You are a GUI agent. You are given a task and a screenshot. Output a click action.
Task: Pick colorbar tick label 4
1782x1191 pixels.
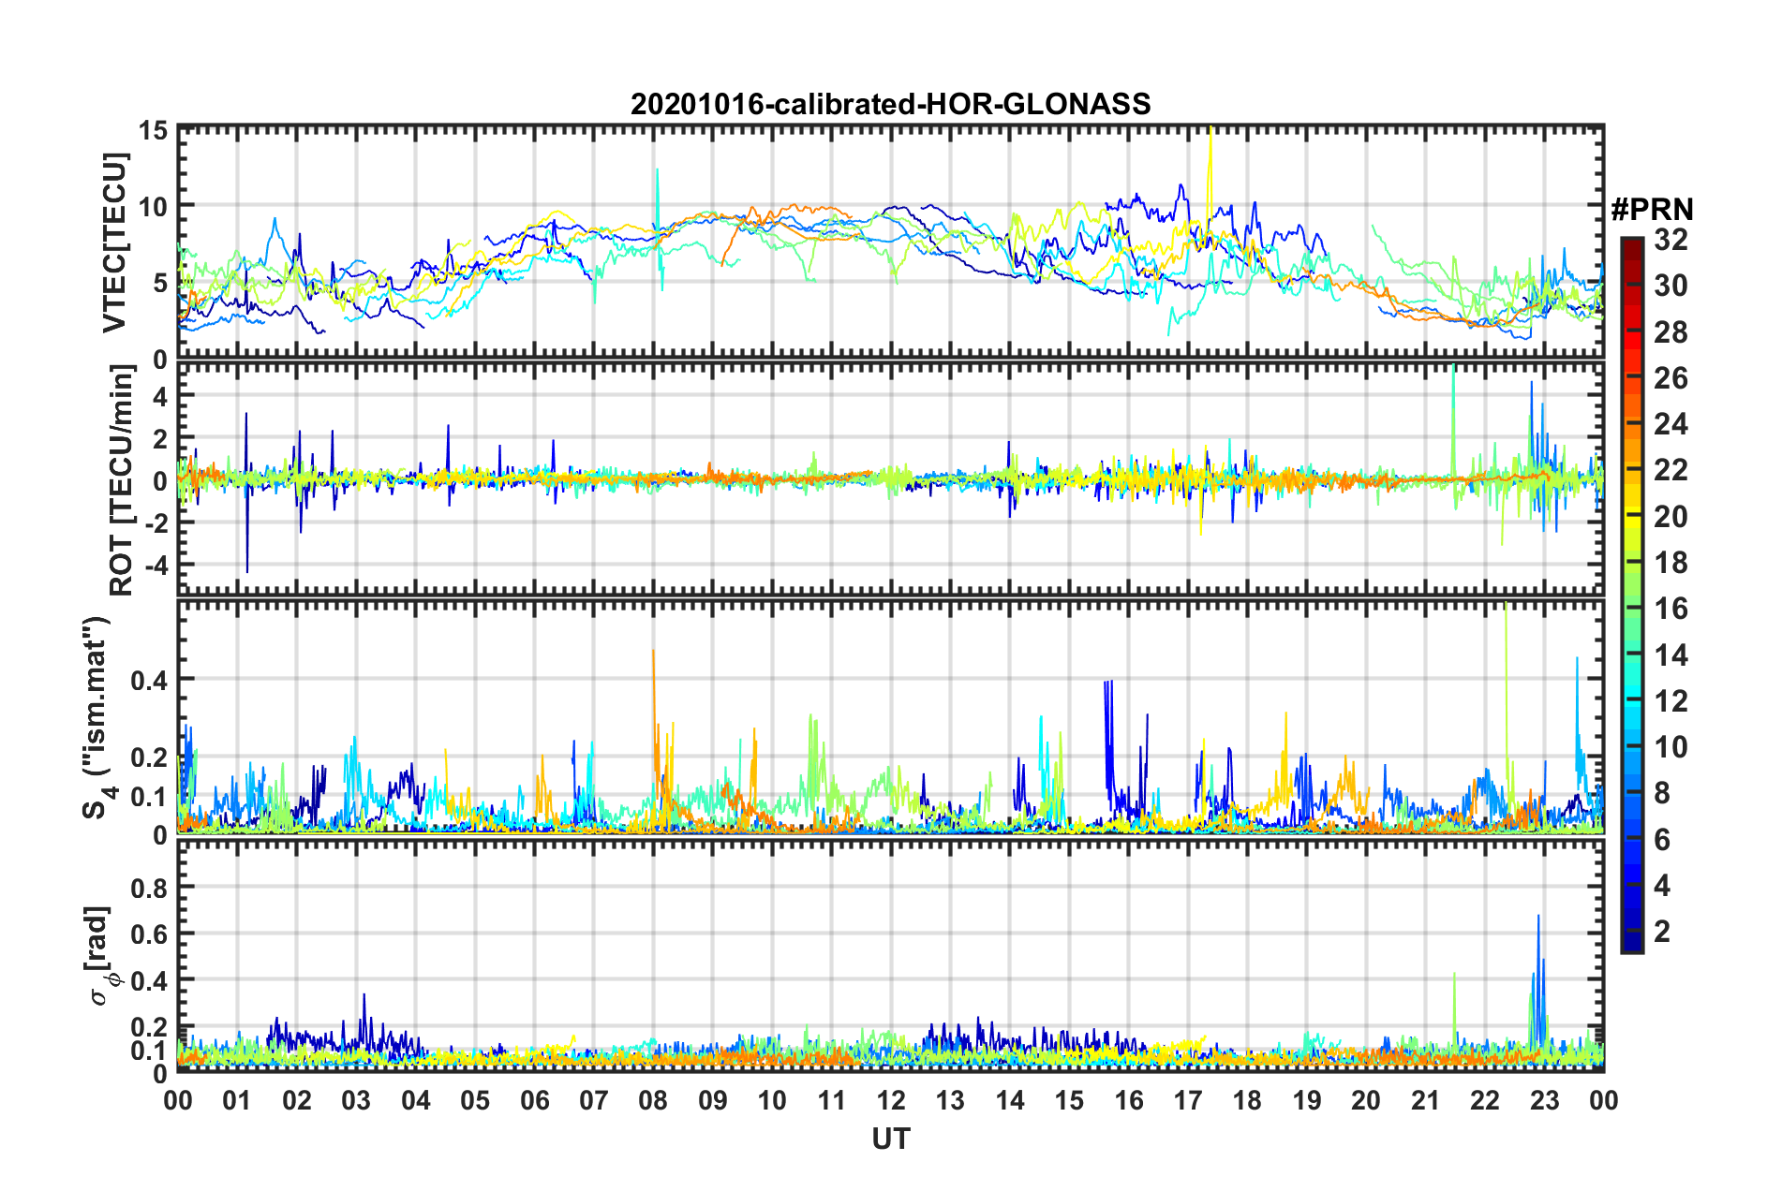[1662, 886]
